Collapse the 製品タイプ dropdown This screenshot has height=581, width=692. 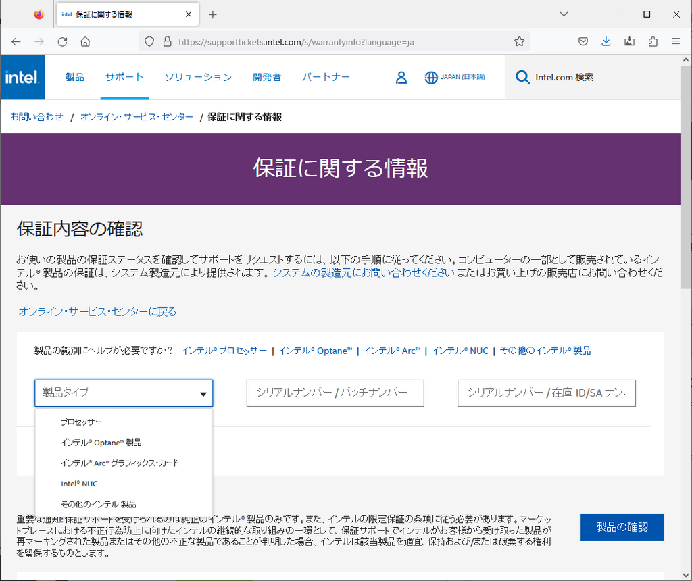tap(124, 393)
